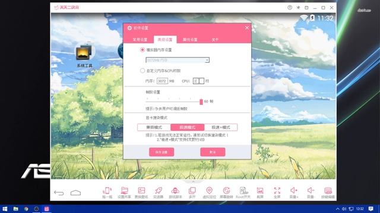380x213 pixels.
Task: Click the save settings (保存设置) button
Action: pyautogui.click(x=161, y=152)
